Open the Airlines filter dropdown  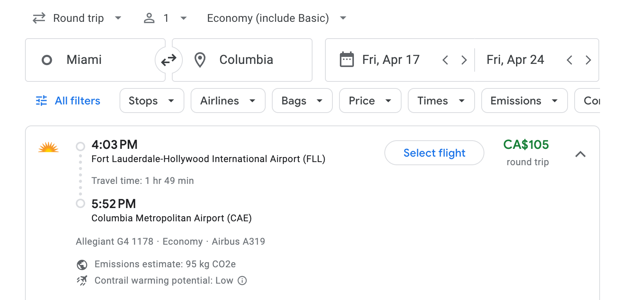click(227, 101)
